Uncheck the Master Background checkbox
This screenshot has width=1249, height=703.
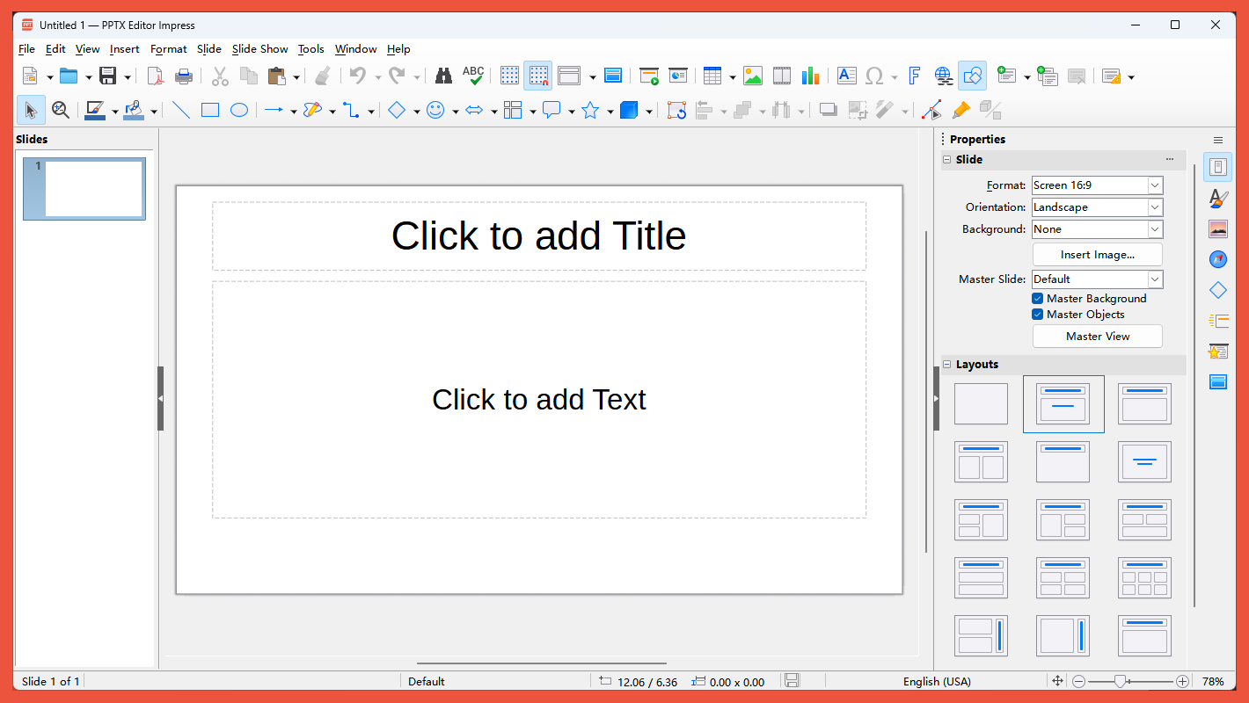1038,299
